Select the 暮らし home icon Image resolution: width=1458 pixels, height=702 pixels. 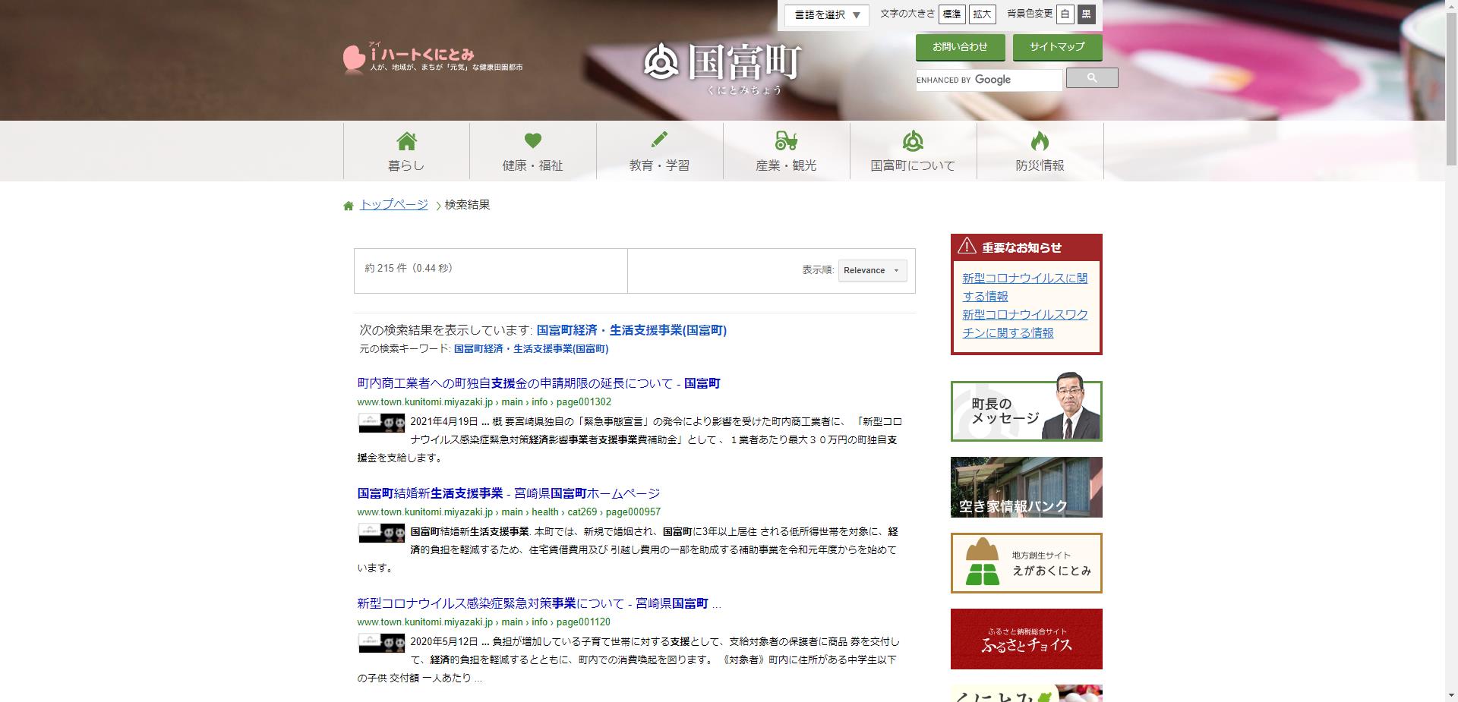coord(406,140)
